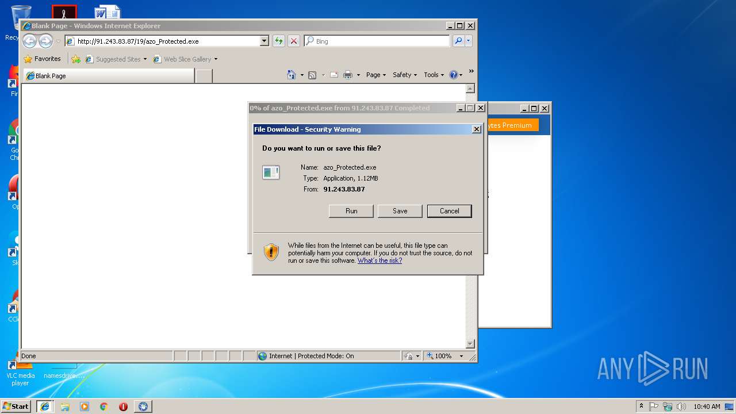
Task: Open Web Slice Gallery in favorites bar
Action: point(185,59)
